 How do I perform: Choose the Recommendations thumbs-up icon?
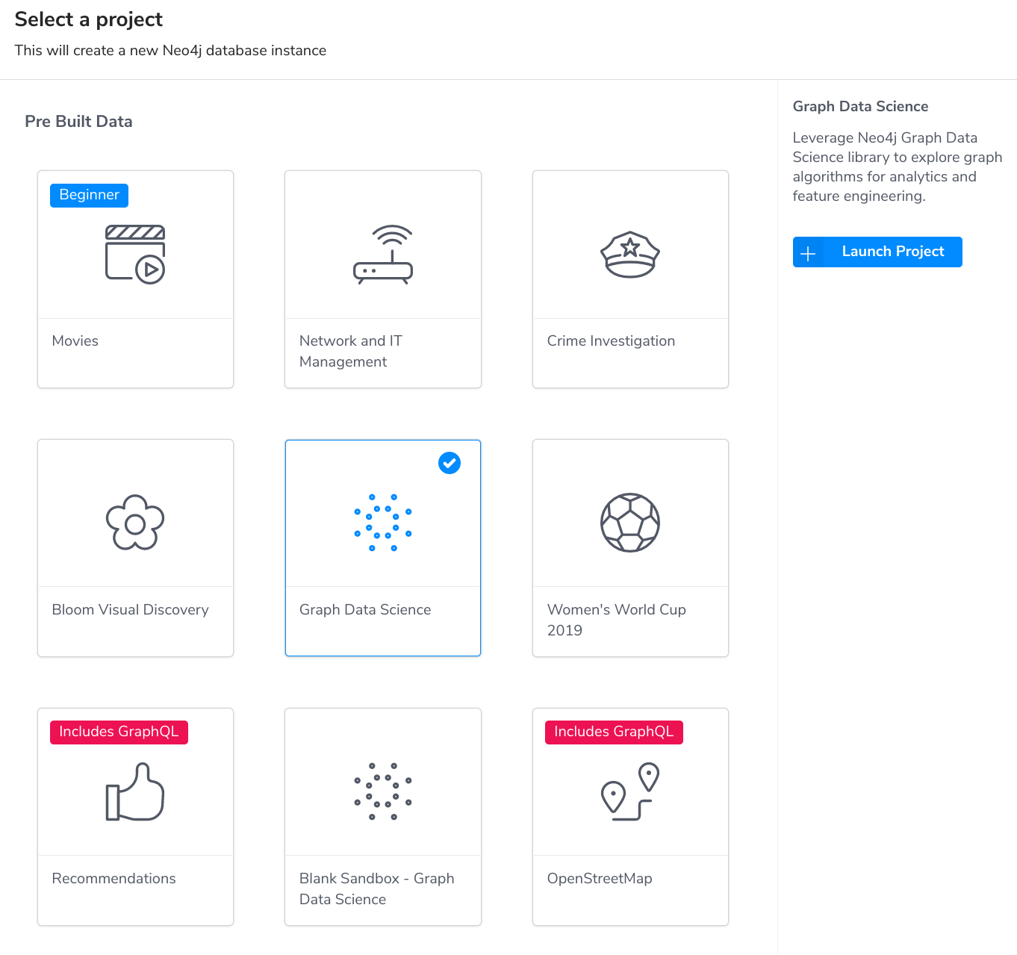click(135, 791)
